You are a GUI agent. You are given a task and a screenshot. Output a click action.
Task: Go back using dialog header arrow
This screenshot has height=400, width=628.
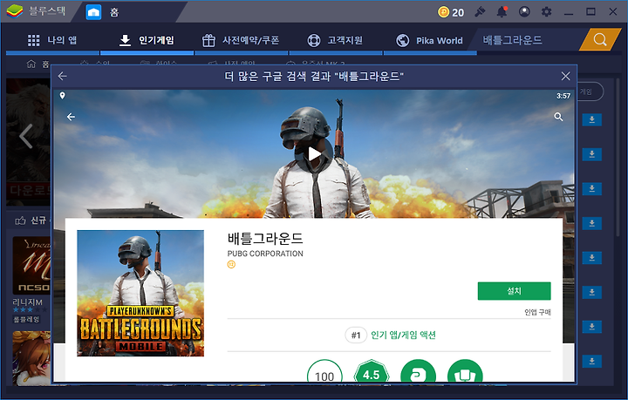click(63, 76)
